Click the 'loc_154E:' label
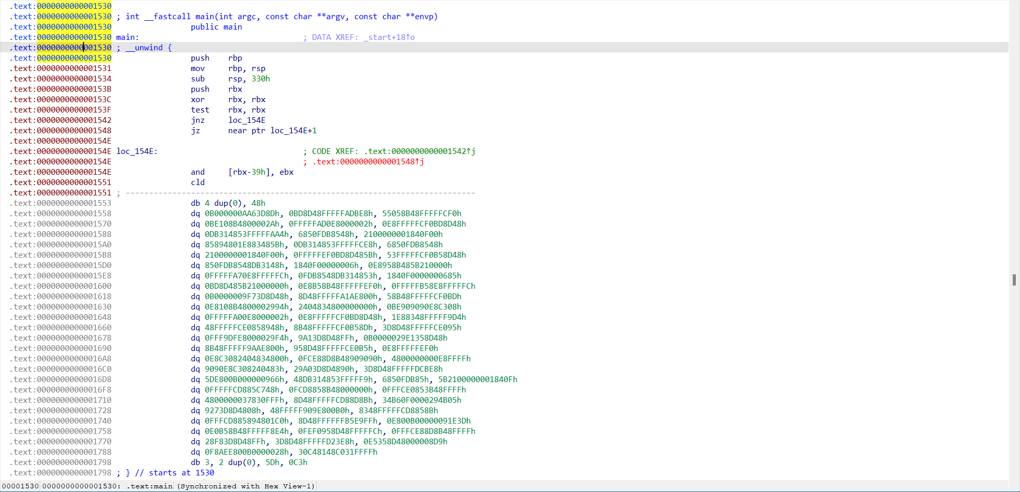1020x492 pixels. point(137,151)
